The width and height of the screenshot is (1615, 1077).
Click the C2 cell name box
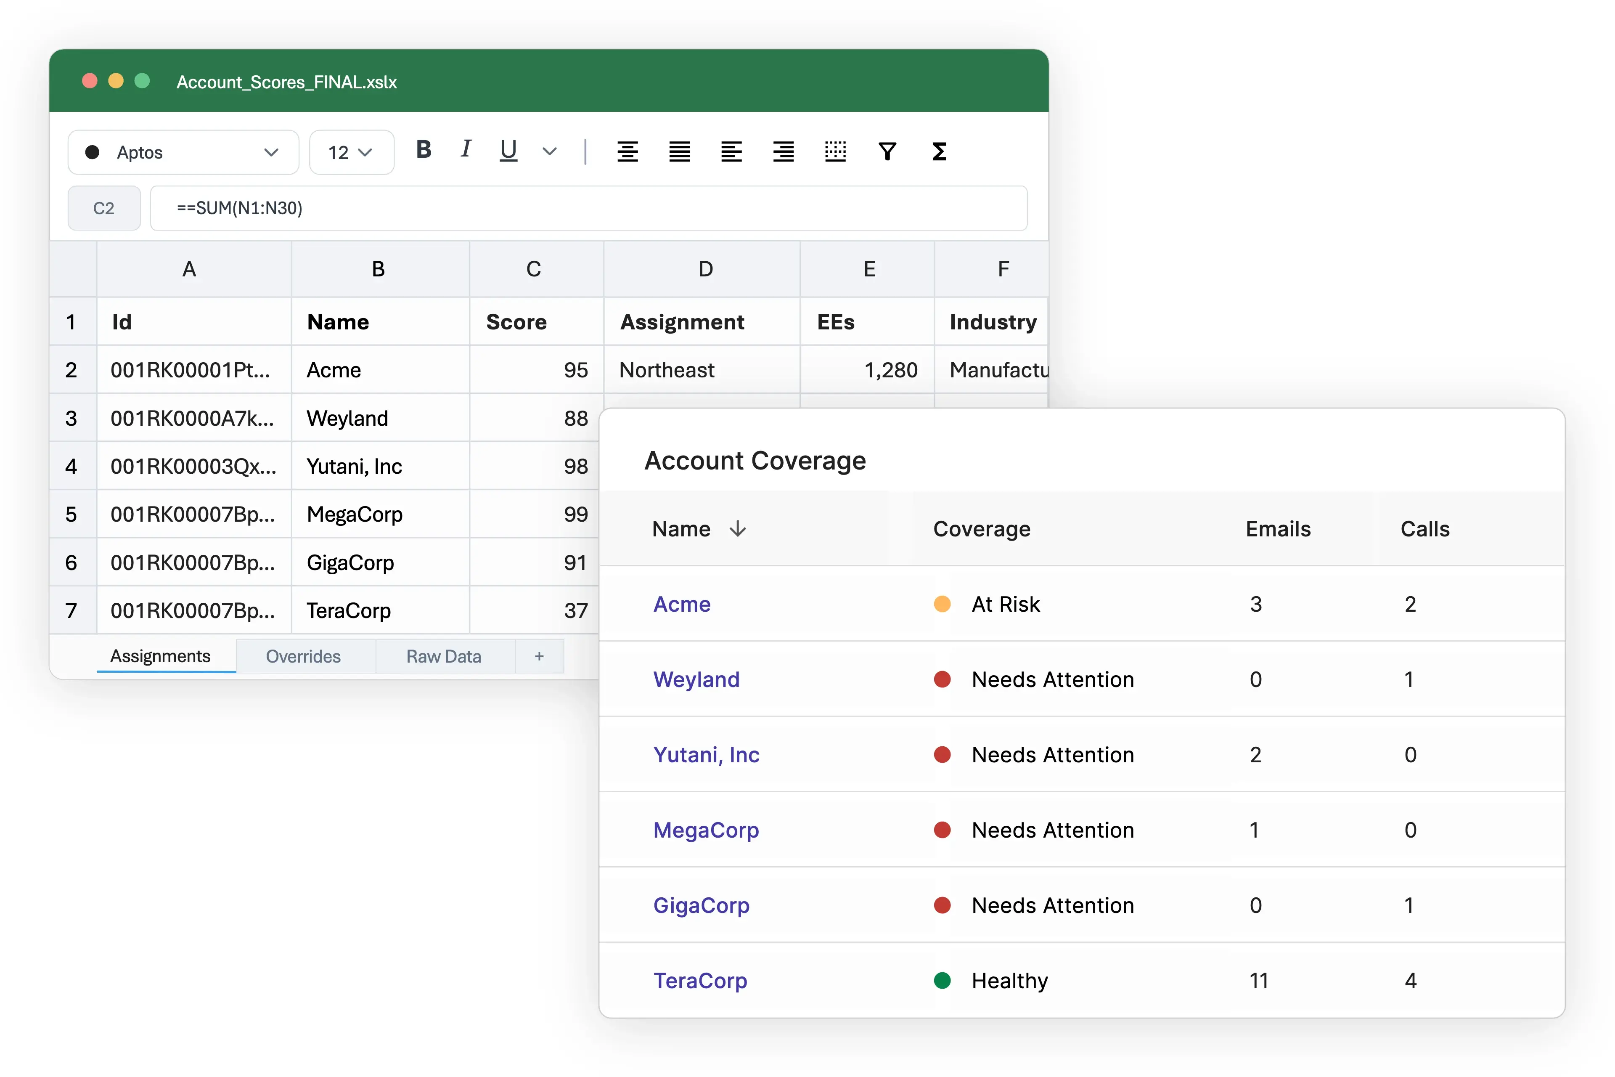(x=104, y=208)
